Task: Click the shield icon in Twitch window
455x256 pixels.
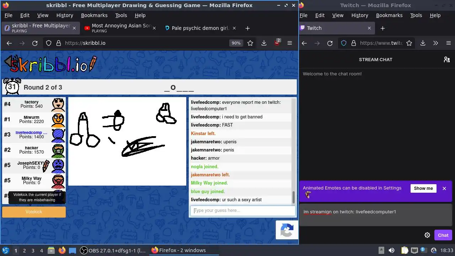Action: [x=344, y=43]
